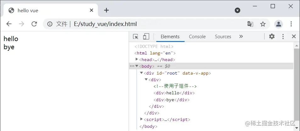Collapse the div id="root" node
This screenshot has height=131, width=300.
pyautogui.click(x=142, y=73)
